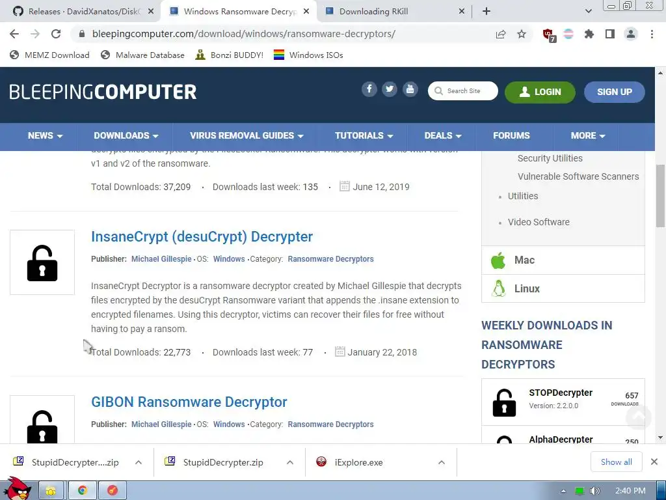Screen dimensions: 666x500
Task: Open options chevron for iExplore.exe download
Action: coord(442,462)
